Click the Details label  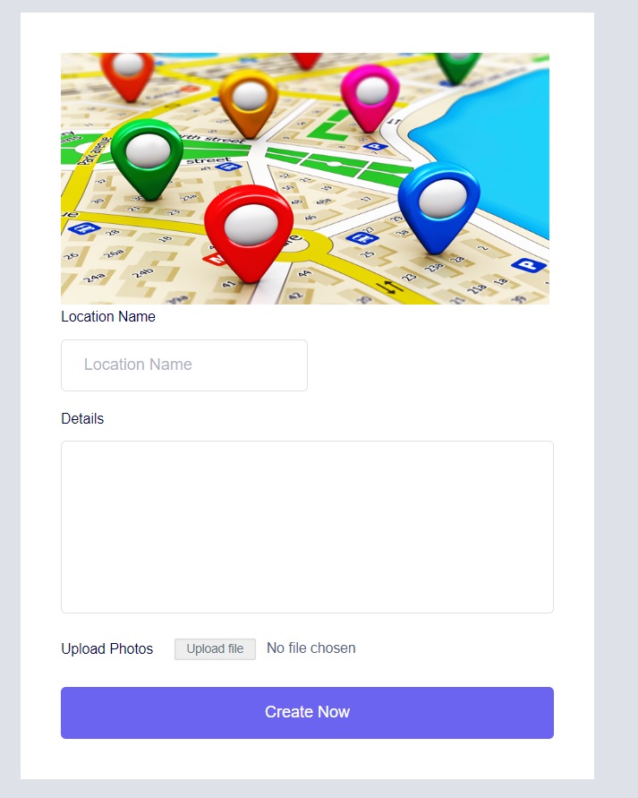[x=82, y=418]
